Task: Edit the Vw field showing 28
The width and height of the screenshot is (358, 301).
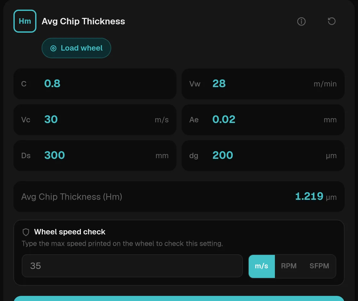Action: tap(263, 84)
